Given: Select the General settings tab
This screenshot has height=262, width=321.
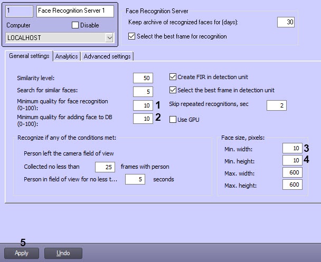Looking at the screenshot, I should (29, 56).
